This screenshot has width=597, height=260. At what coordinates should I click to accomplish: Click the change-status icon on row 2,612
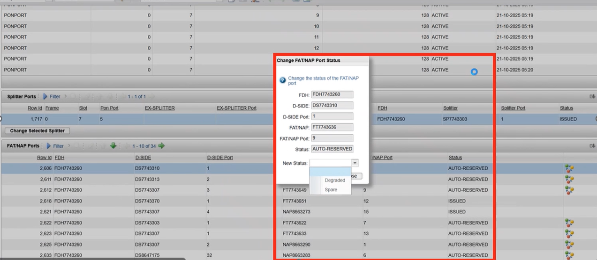(570, 190)
